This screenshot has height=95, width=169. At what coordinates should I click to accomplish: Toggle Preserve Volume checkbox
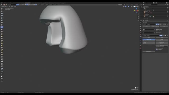coord(143,31)
